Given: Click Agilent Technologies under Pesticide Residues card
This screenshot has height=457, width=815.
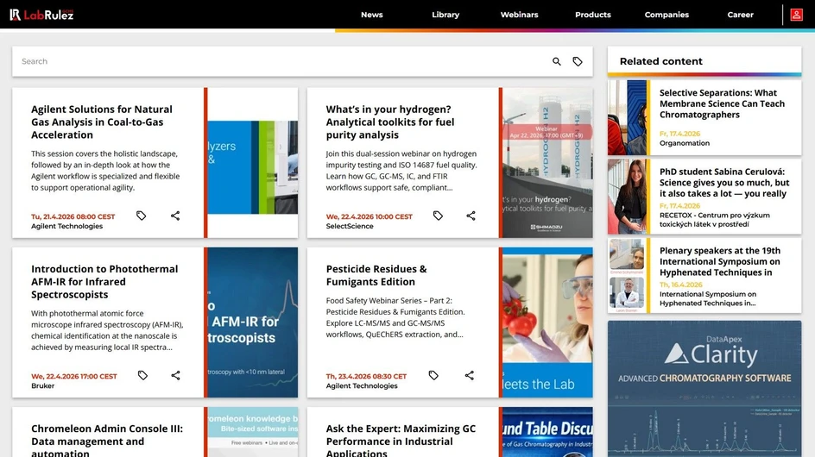Looking at the screenshot, I should pyautogui.click(x=362, y=385).
